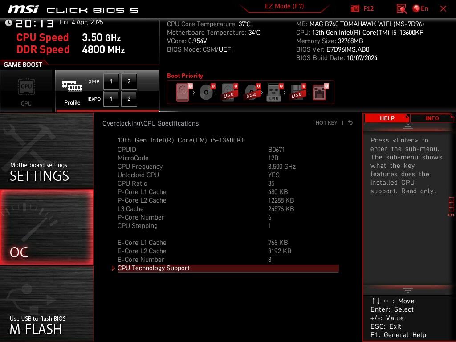Image resolution: width=456 pixels, height=342 pixels.
Task: Select the USB hard disk boot icon
Action: pyautogui.click(x=229, y=92)
